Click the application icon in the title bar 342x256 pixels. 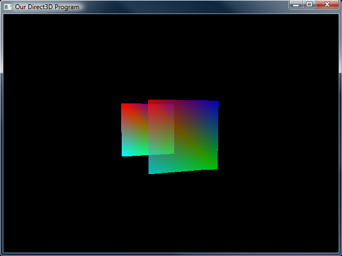click(8, 7)
